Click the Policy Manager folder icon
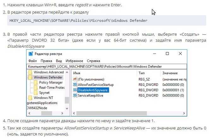Screen dimensions: 209x138 tap(36, 82)
